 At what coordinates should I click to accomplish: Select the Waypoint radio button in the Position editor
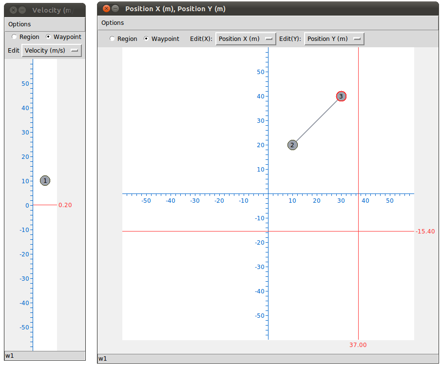click(x=146, y=39)
